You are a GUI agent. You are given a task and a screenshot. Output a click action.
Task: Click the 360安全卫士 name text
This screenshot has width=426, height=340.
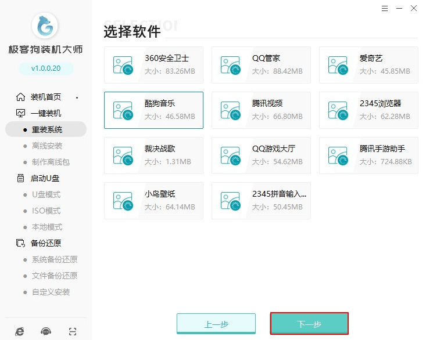[x=167, y=58]
